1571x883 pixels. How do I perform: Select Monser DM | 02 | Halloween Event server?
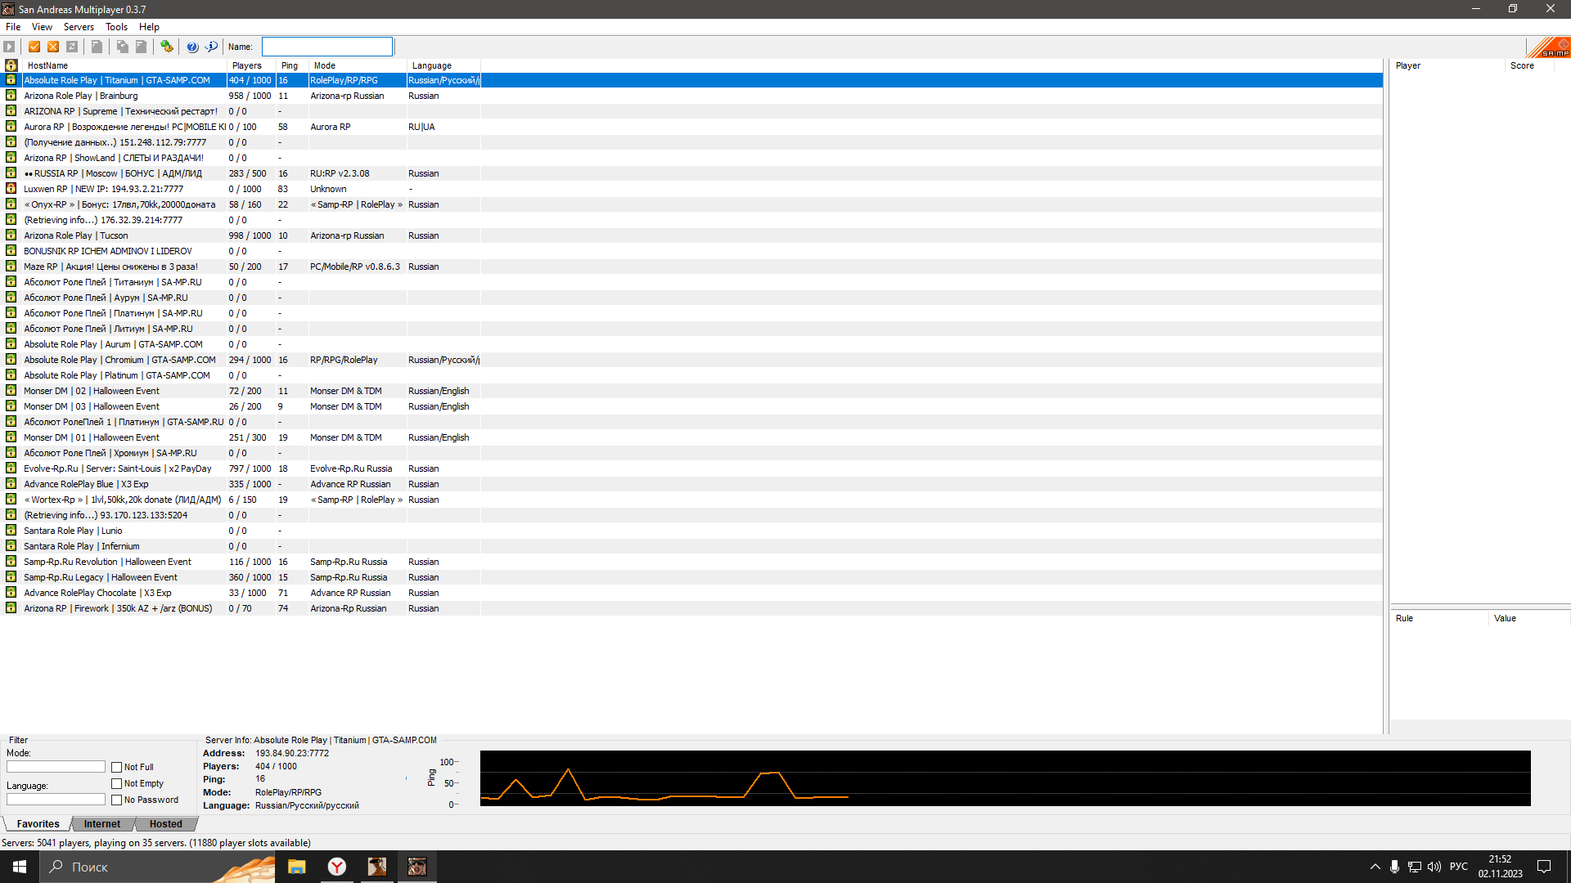(691, 391)
